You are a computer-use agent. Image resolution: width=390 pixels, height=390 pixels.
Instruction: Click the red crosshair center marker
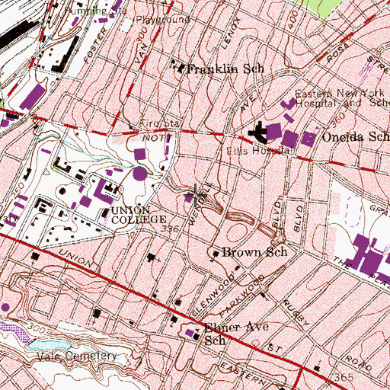point(196,195)
